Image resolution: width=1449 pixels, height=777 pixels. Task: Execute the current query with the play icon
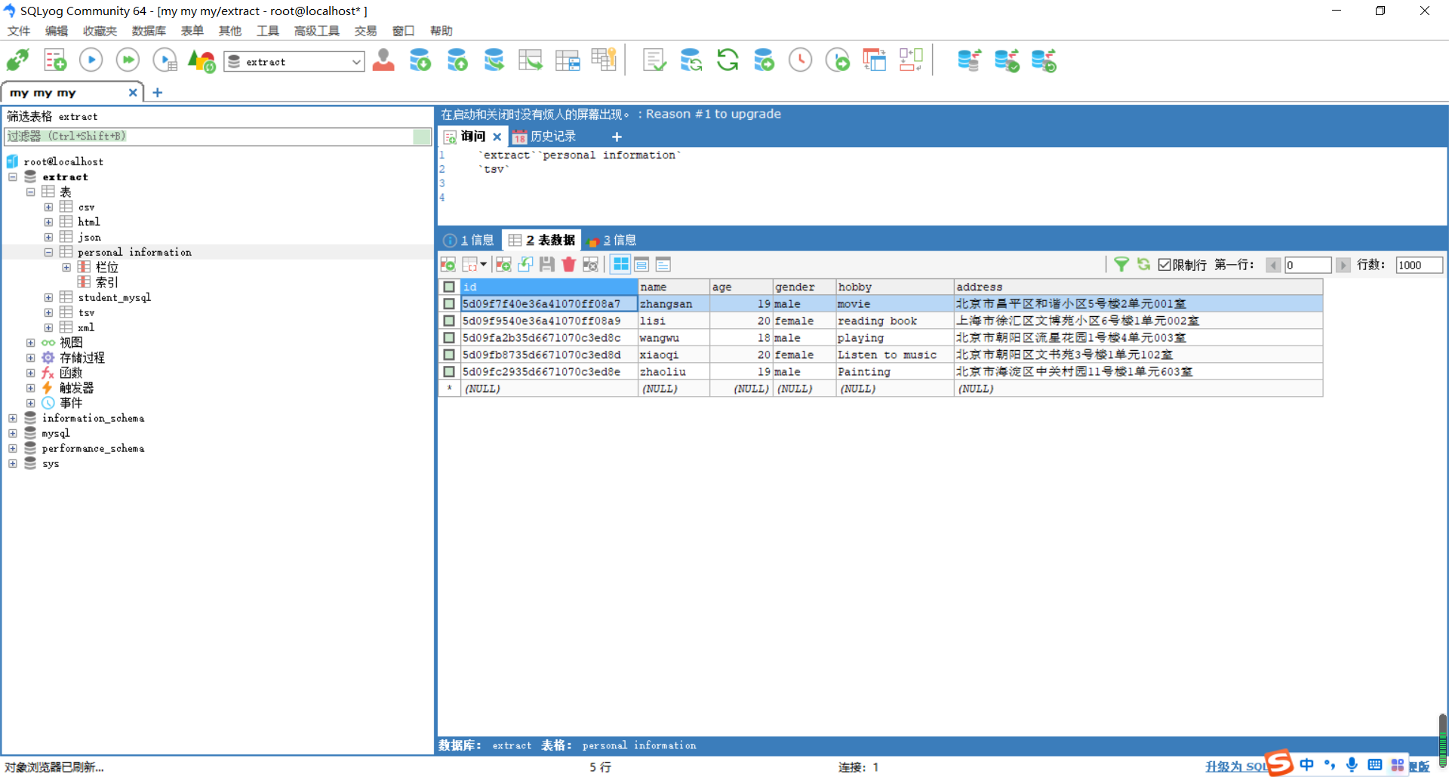[x=91, y=60]
